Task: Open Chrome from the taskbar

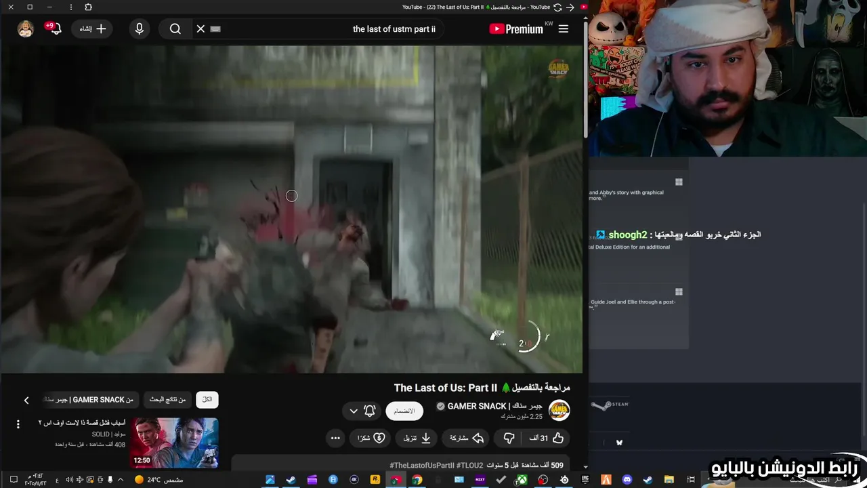Action: [417, 480]
